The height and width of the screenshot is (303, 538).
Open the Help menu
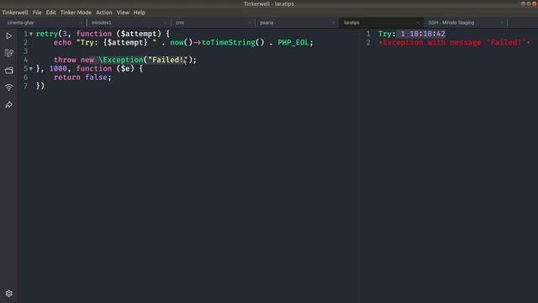[140, 13]
